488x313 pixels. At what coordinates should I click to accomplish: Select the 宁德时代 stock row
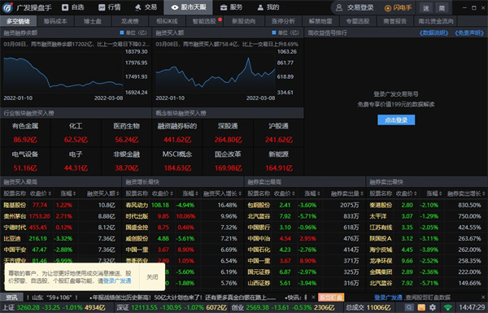click(x=61, y=228)
